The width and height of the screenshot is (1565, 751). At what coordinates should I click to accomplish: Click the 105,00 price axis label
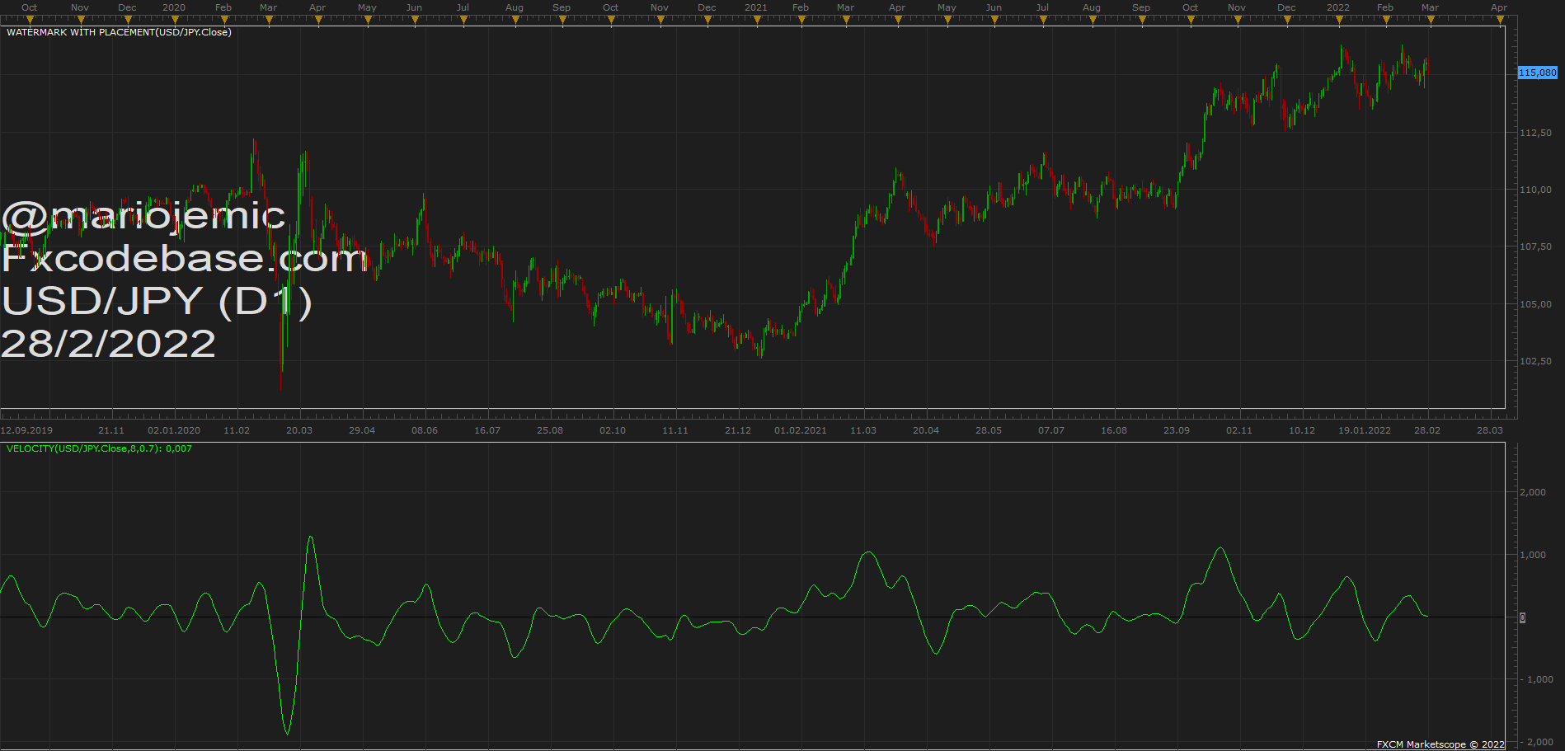click(1535, 304)
